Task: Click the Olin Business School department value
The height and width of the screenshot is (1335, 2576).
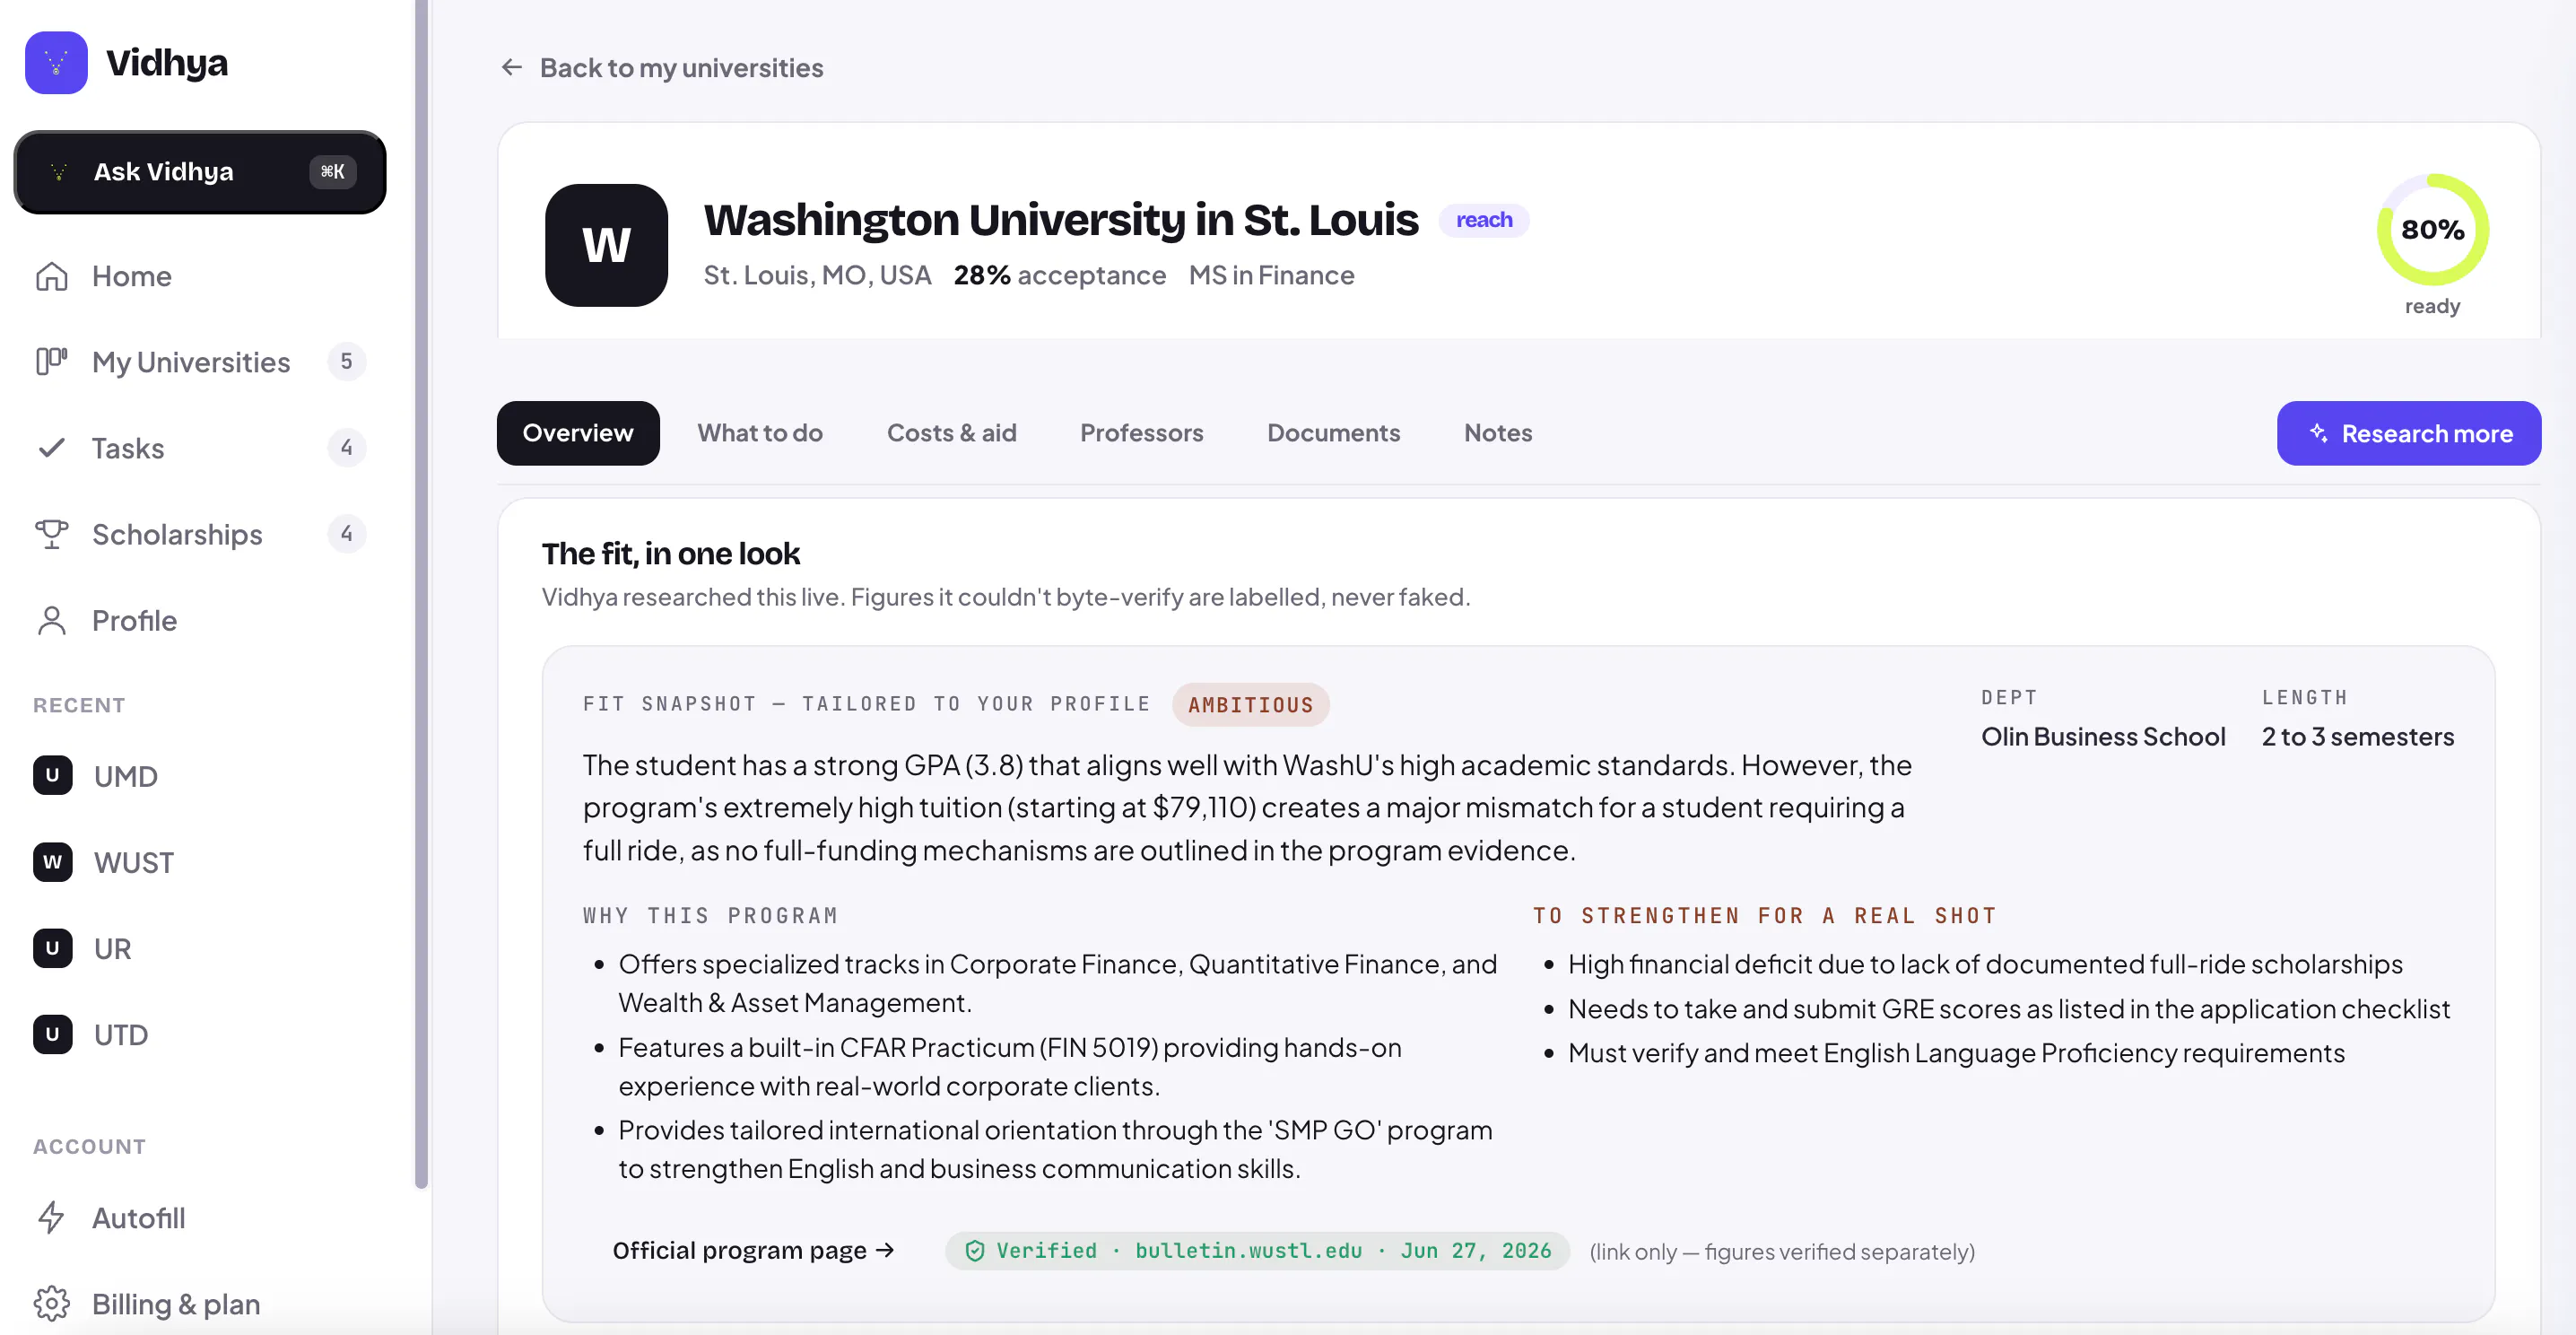Action: [x=2103, y=736]
